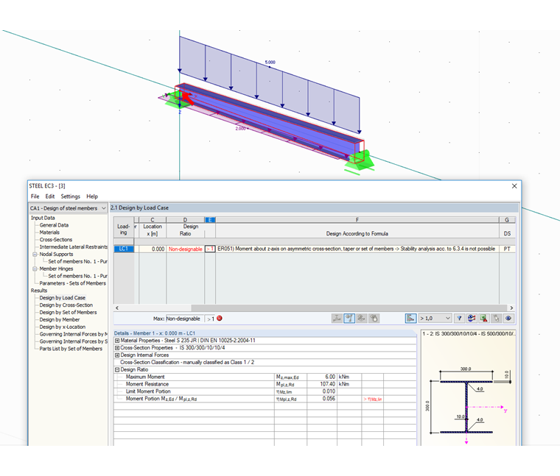
Task: Click the Non-designable ratio cell
Action: click(185, 249)
